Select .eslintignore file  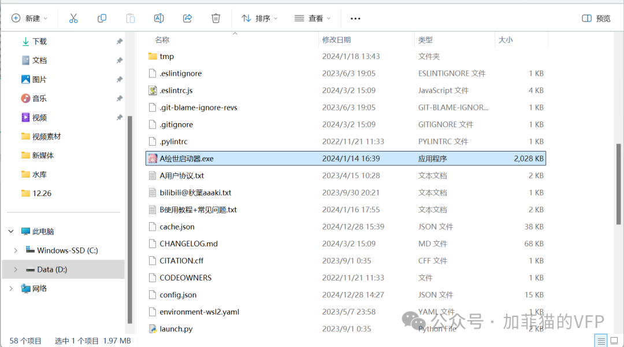coord(181,73)
